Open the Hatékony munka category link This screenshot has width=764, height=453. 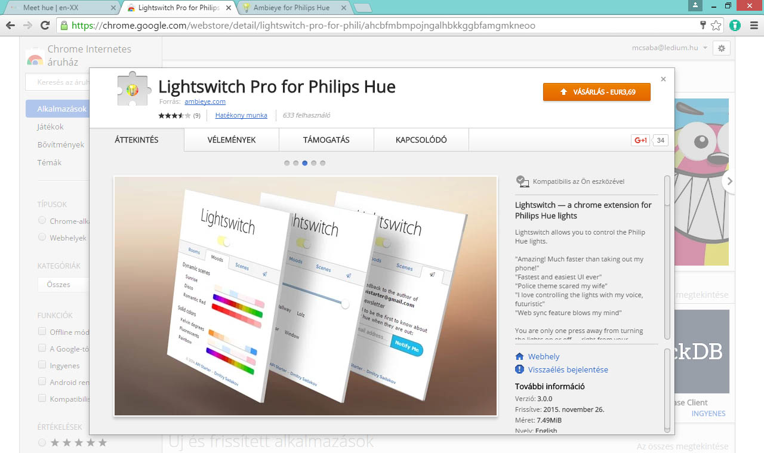(x=241, y=115)
